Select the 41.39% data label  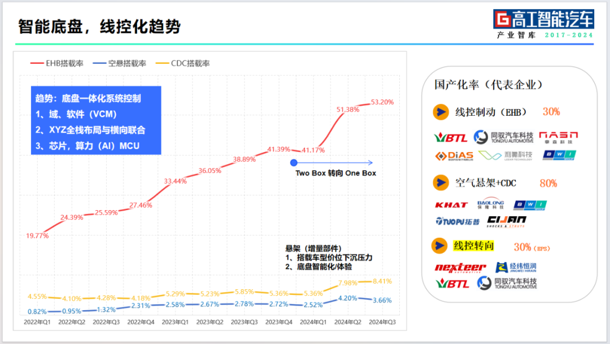coord(278,149)
